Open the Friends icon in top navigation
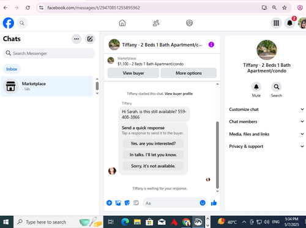306x228 pixels. point(156,23)
